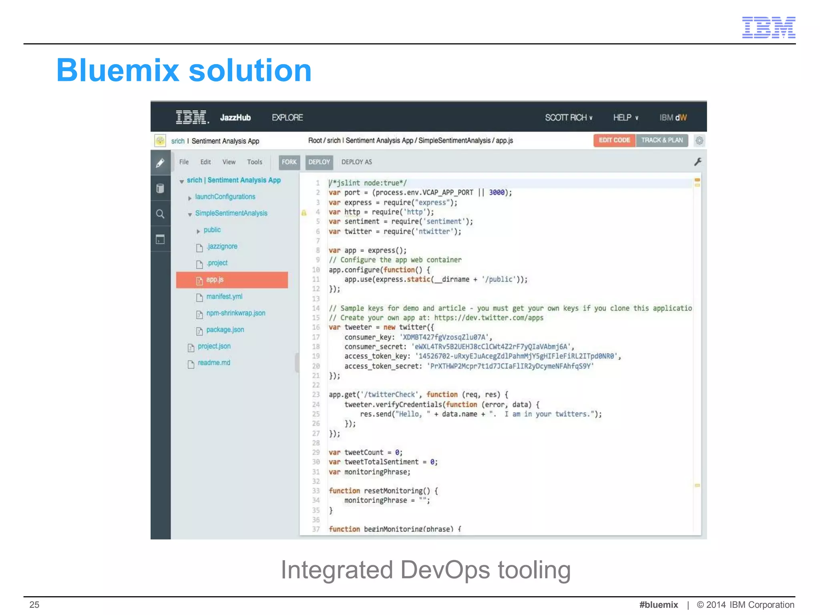This screenshot has width=820, height=615.
Task: Select project.json in the file tree
Action: pos(214,346)
